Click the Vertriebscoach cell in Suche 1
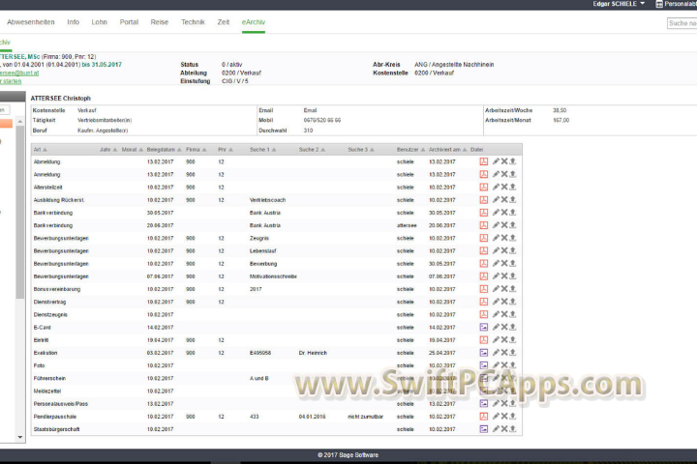 [267, 200]
